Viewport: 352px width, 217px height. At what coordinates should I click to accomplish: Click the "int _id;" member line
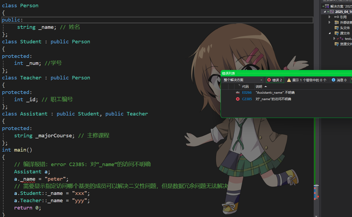point(26,99)
